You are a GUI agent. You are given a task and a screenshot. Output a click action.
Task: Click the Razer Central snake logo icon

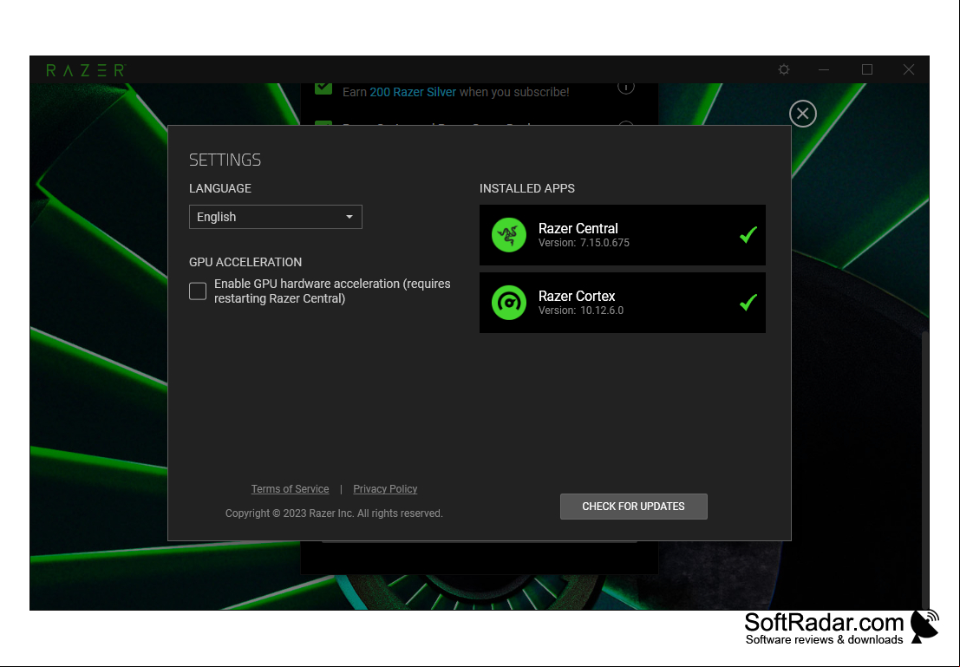[x=509, y=235]
